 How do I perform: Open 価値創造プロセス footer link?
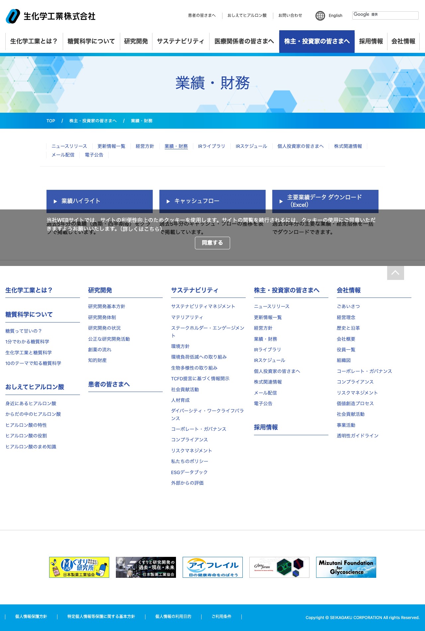point(355,404)
